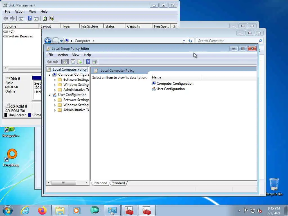Open View menu in Group Policy Editor

[x=76, y=55]
